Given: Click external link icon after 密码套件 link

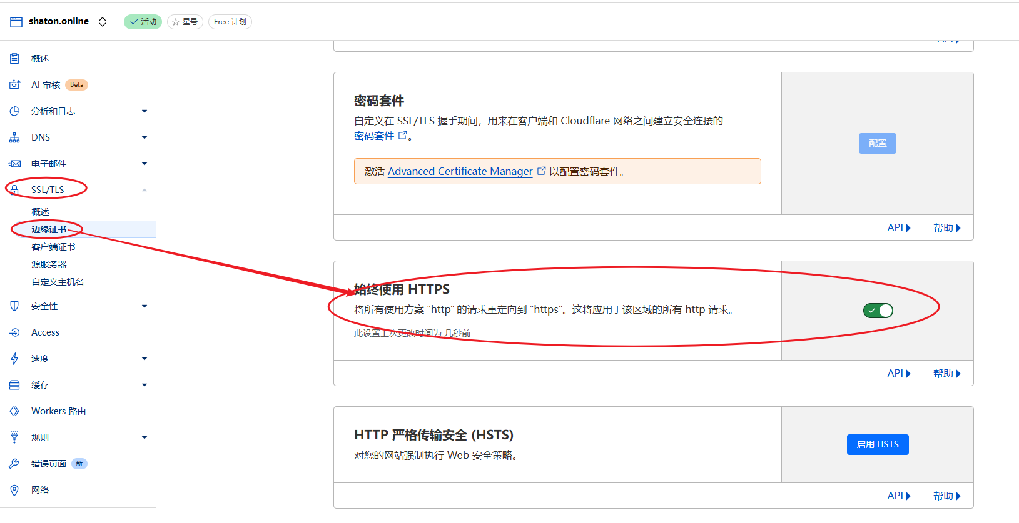Looking at the screenshot, I should coord(403,135).
